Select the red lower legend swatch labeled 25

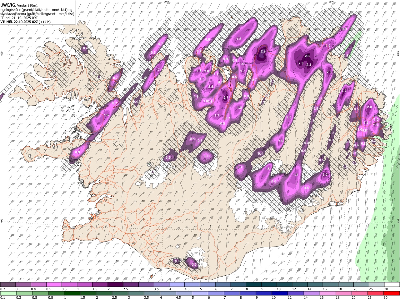[375, 293]
